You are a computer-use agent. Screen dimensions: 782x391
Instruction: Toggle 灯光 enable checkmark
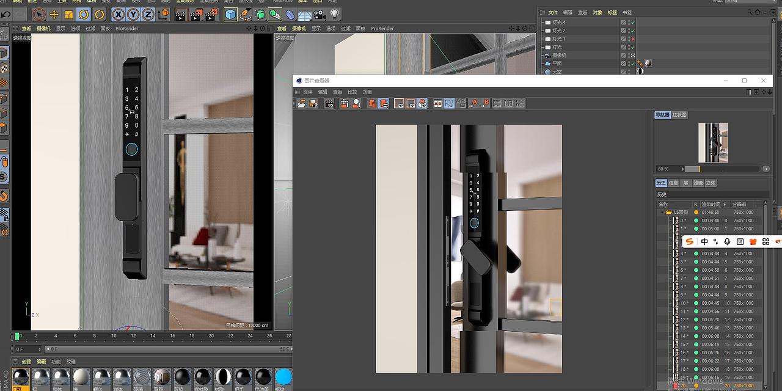pyautogui.click(x=633, y=47)
